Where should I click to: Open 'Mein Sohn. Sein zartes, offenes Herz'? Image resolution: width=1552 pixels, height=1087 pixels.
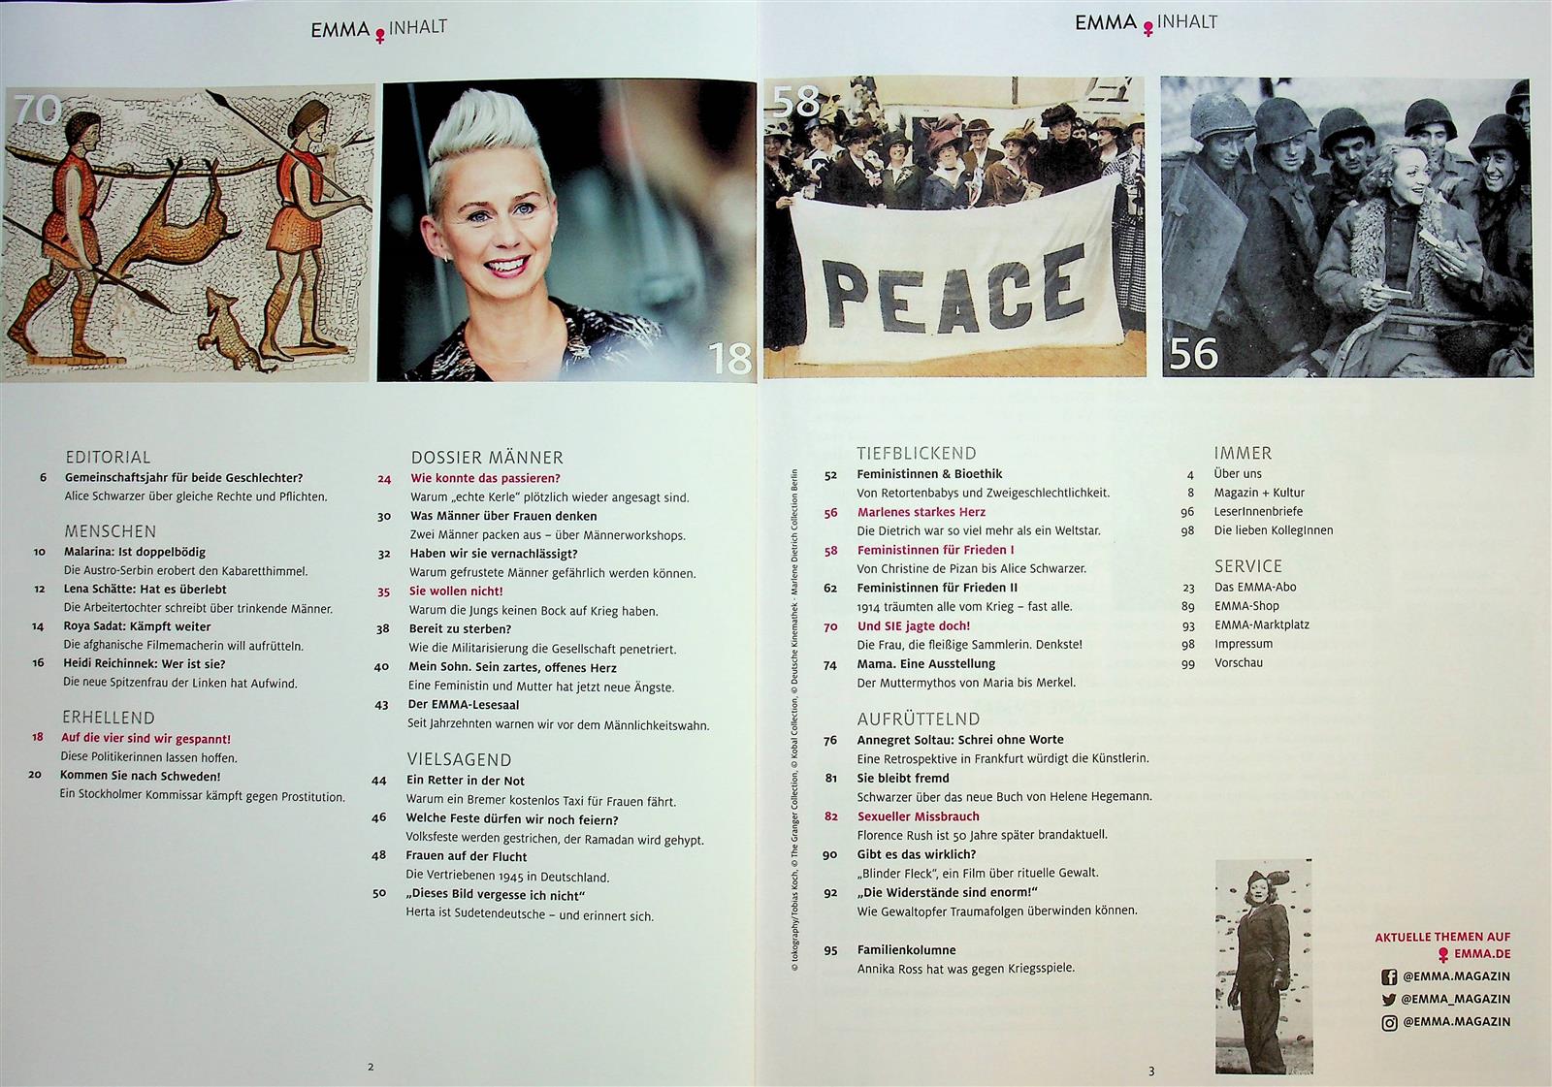[x=512, y=667]
